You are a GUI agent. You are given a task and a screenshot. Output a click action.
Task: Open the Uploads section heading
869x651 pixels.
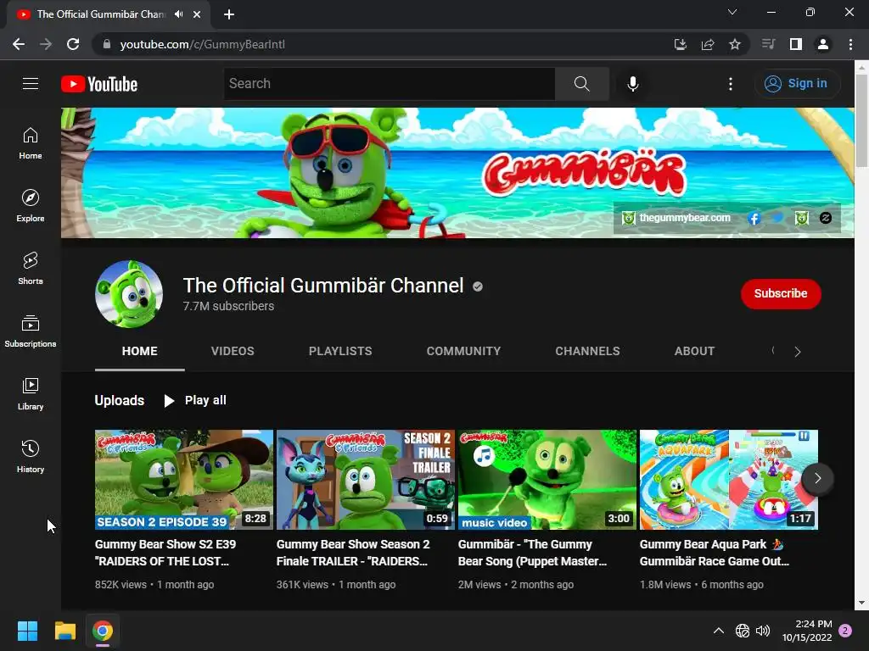click(119, 400)
